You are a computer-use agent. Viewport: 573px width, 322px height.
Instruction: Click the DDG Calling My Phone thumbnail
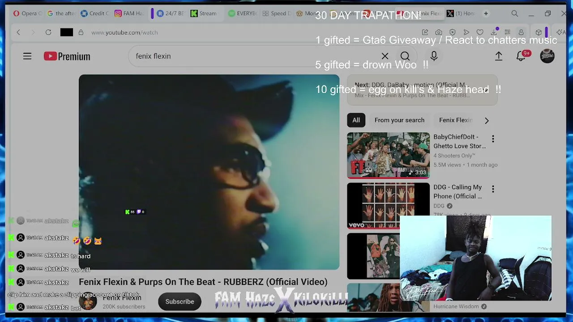pos(388,206)
